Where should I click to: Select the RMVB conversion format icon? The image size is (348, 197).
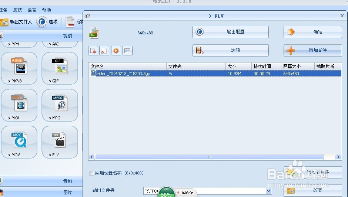pyautogui.click(x=19, y=68)
